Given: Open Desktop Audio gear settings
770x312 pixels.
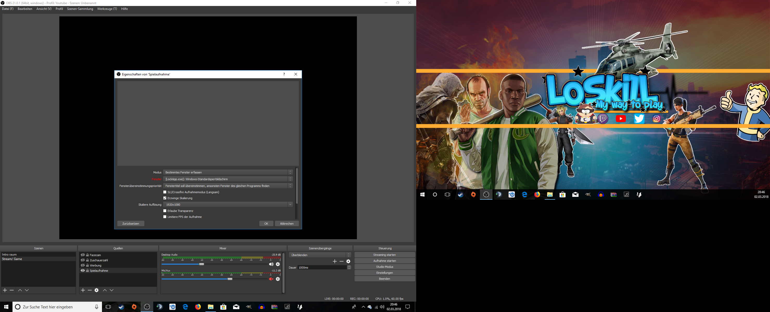Looking at the screenshot, I should pyautogui.click(x=278, y=264).
